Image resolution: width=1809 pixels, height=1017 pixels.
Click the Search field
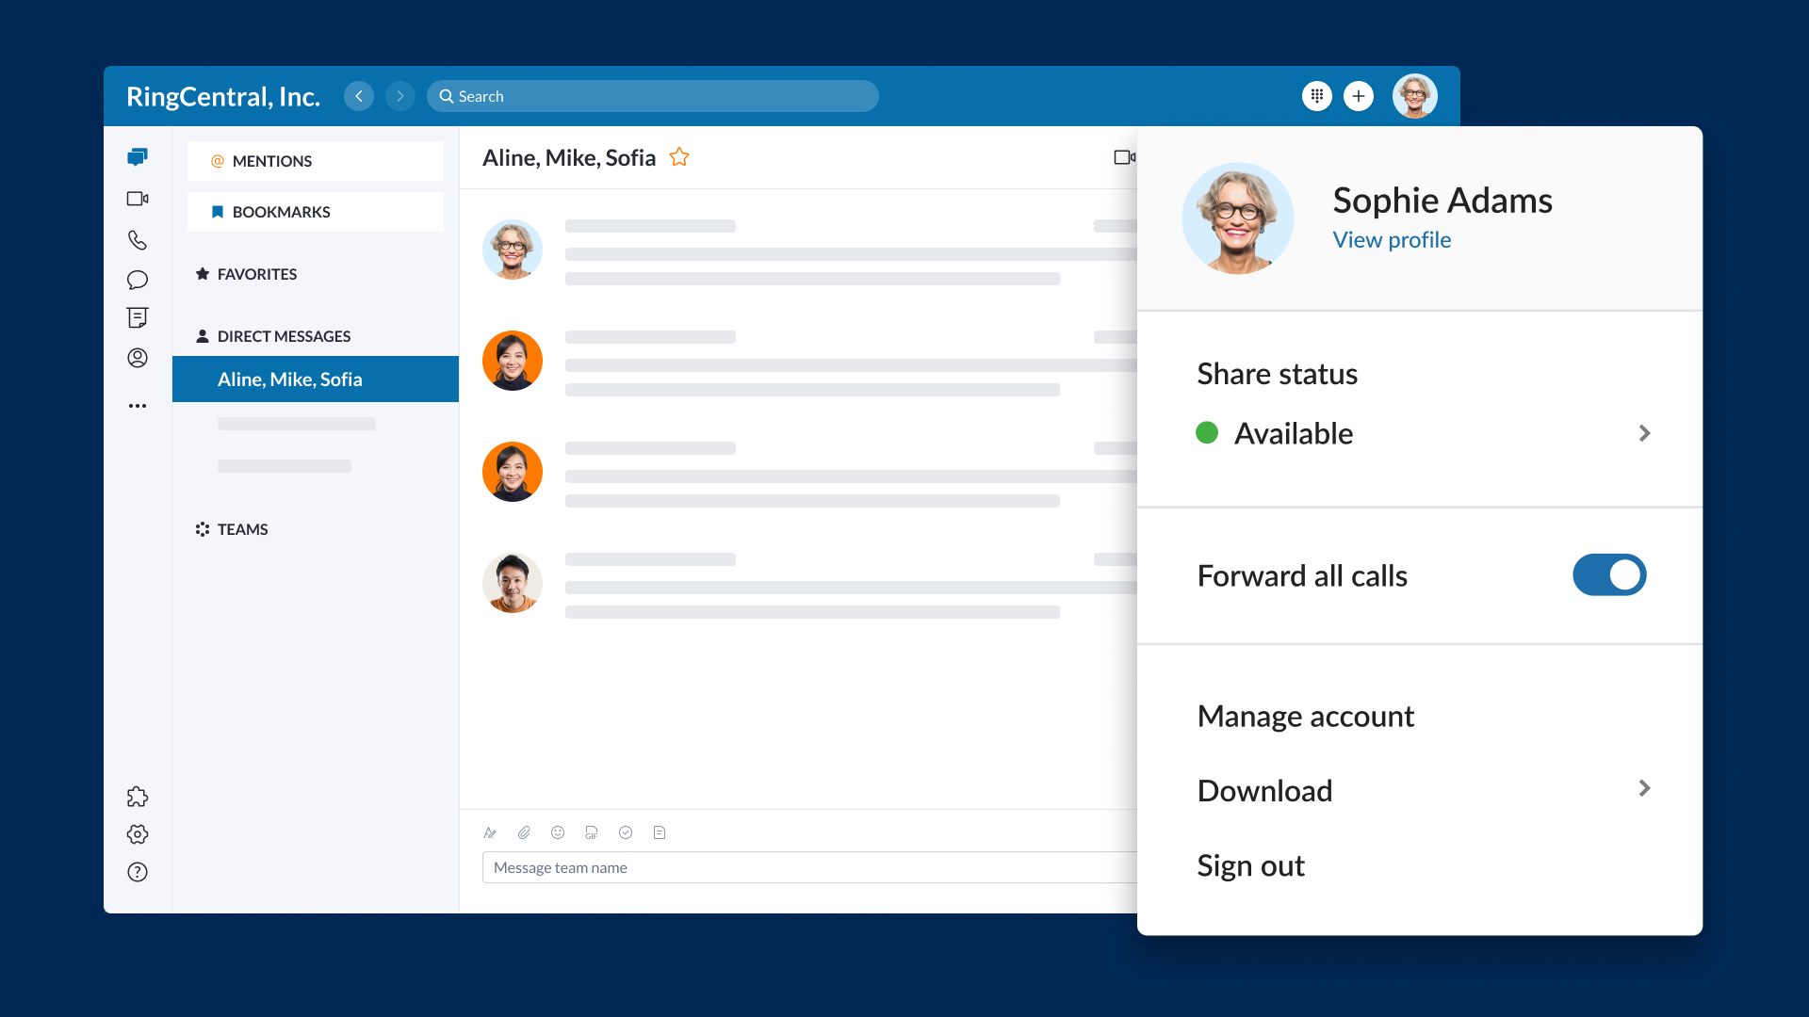652,96
